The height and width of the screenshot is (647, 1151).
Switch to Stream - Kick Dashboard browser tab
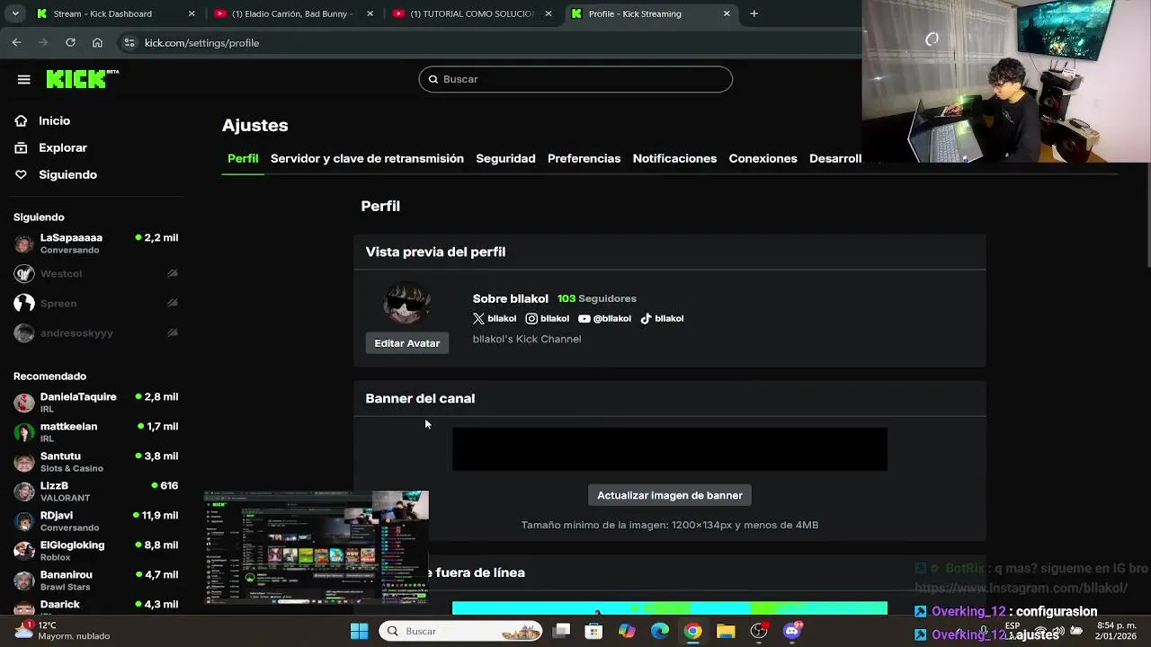[x=115, y=13]
